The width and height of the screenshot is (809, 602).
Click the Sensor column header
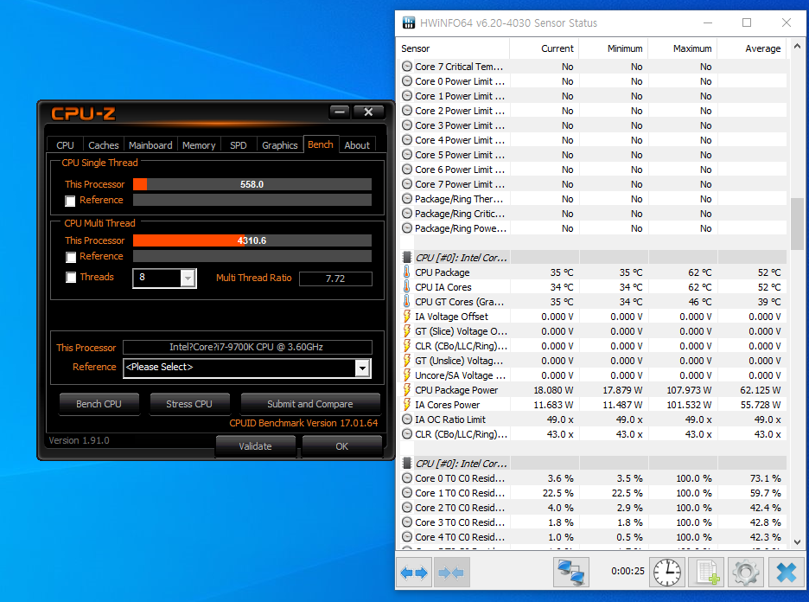(x=454, y=48)
